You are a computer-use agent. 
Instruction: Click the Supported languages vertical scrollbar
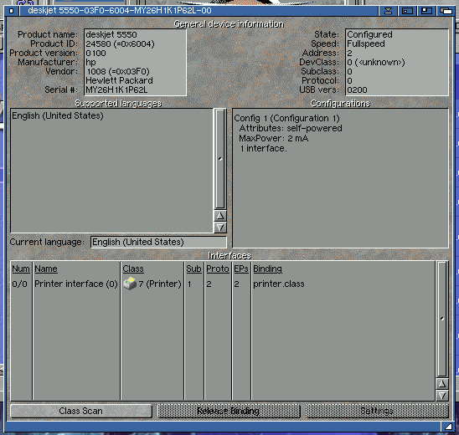(220, 159)
